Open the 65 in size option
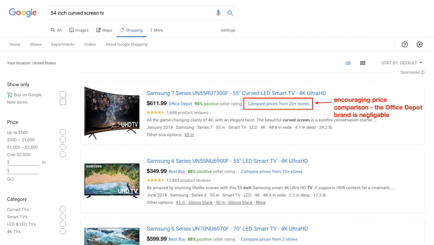Screen dimensions: 434x245 [189, 135]
